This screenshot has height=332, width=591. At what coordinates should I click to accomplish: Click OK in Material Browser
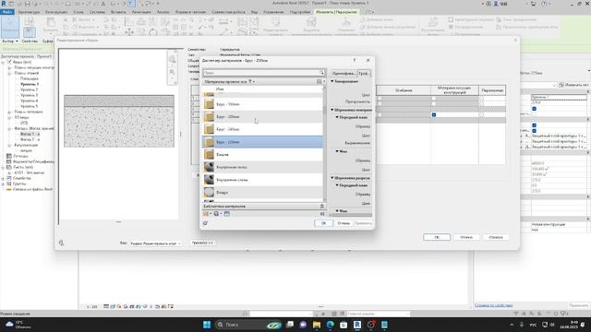pos(323,223)
